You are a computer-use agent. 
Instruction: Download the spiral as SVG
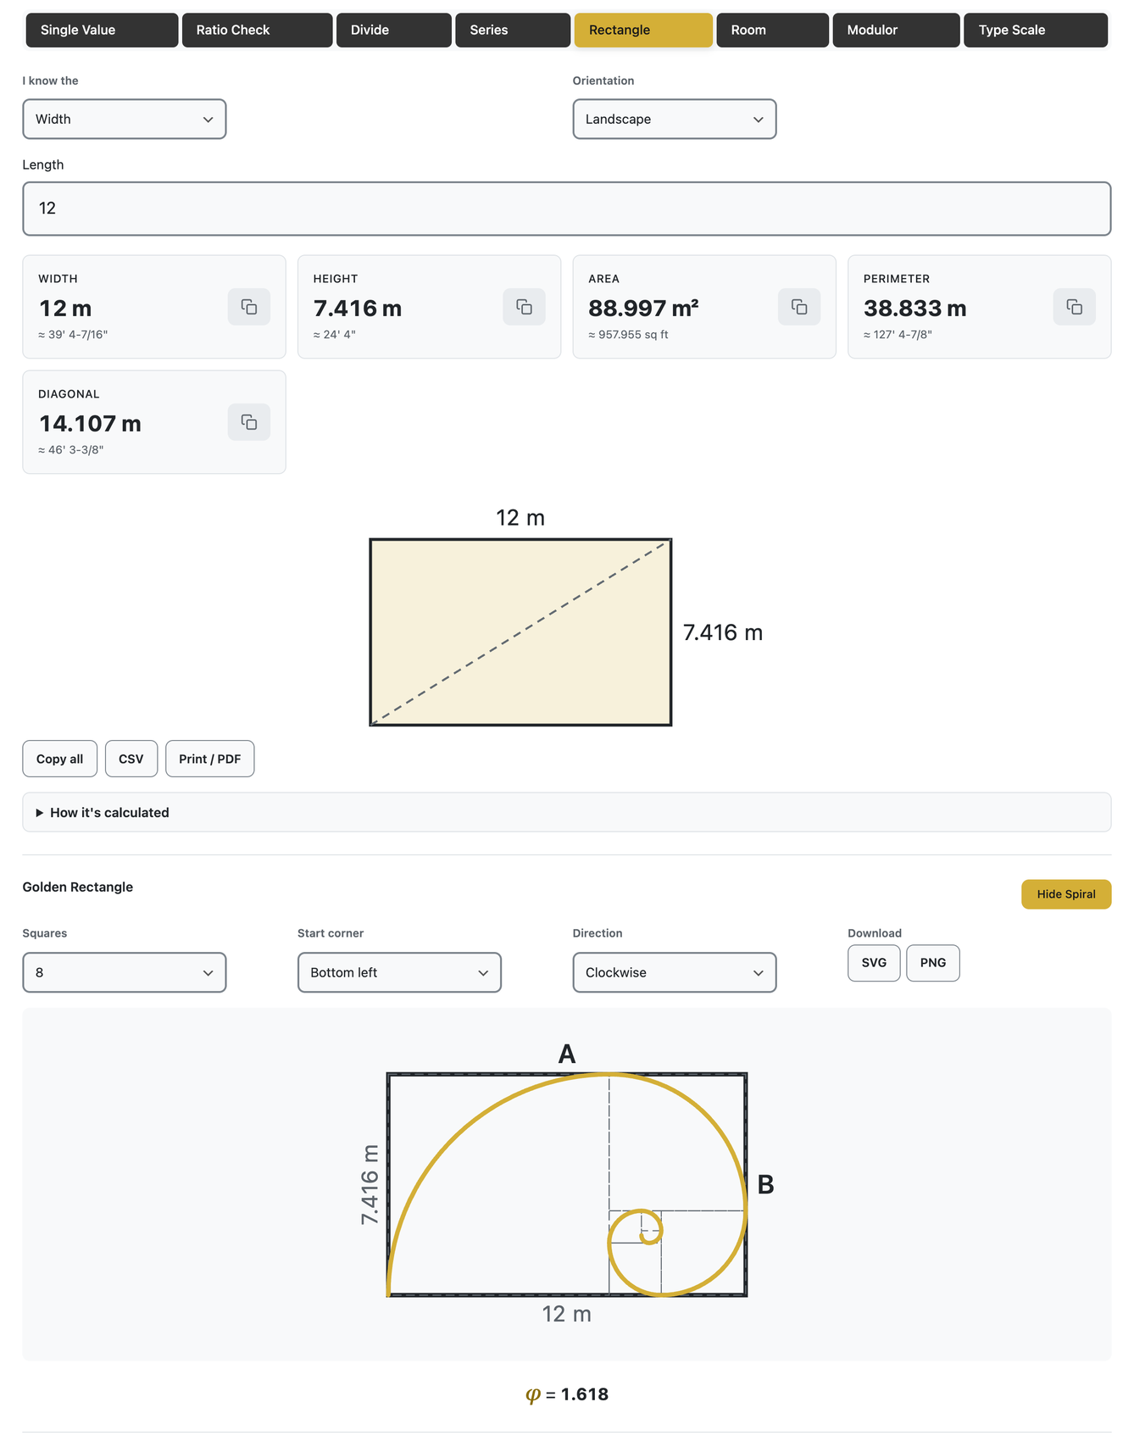coord(874,963)
